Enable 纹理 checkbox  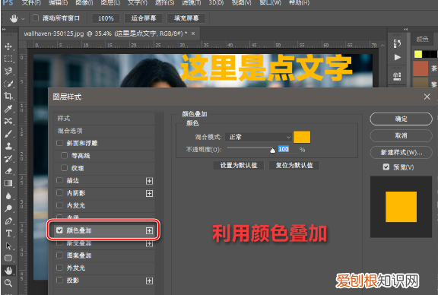[64, 168]
